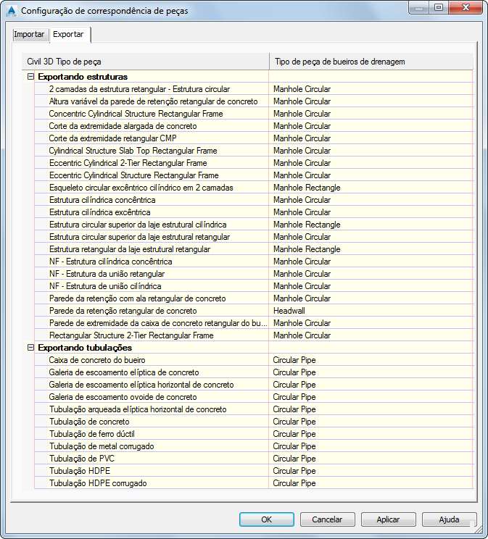Image resolution: width=488 pixels, height=539 pixels.
Task: Confirm with the OK button
Action: 267,519
